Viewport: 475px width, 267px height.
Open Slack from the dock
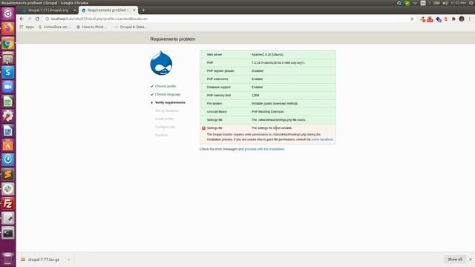pos(8,189)
